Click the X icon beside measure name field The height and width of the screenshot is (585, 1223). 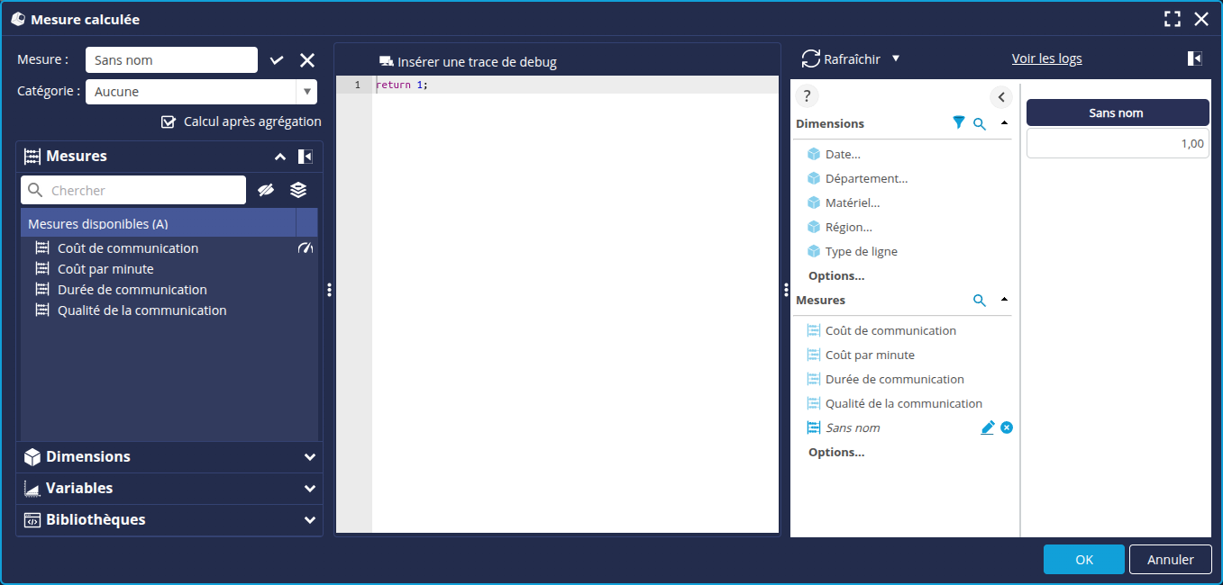pos(307,60)
